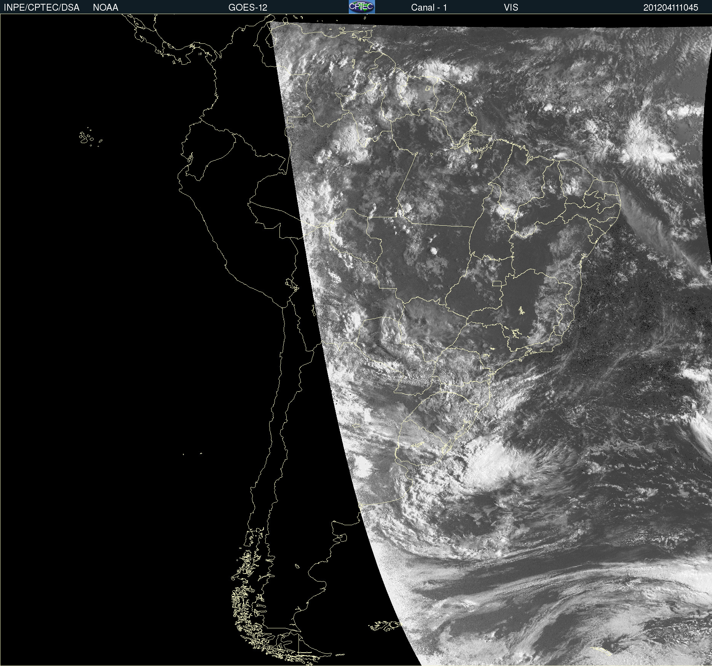
Task: Click the VIS channel label
Action: (511, 8)
